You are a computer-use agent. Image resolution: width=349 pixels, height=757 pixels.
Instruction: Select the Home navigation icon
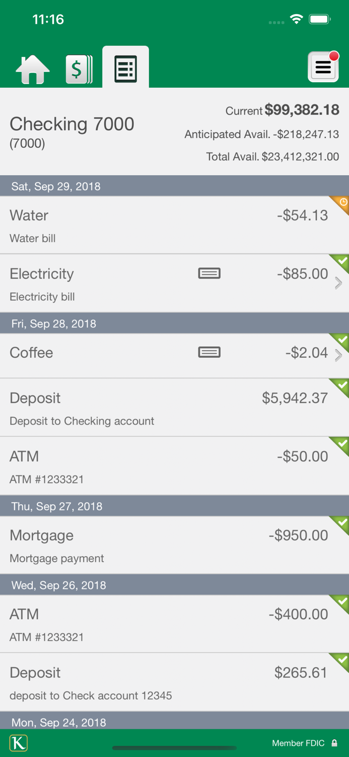(x=32, y=69)
